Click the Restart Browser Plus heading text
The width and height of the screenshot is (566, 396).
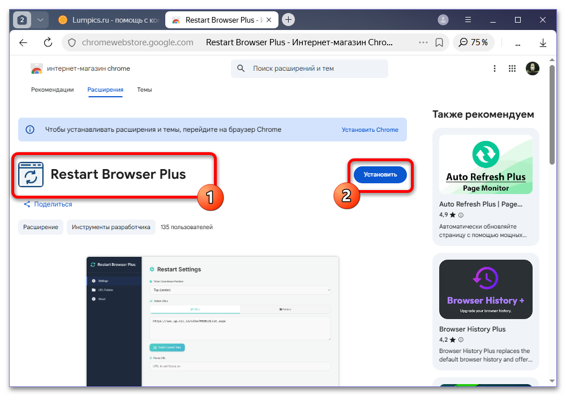(x=118, y=174)
